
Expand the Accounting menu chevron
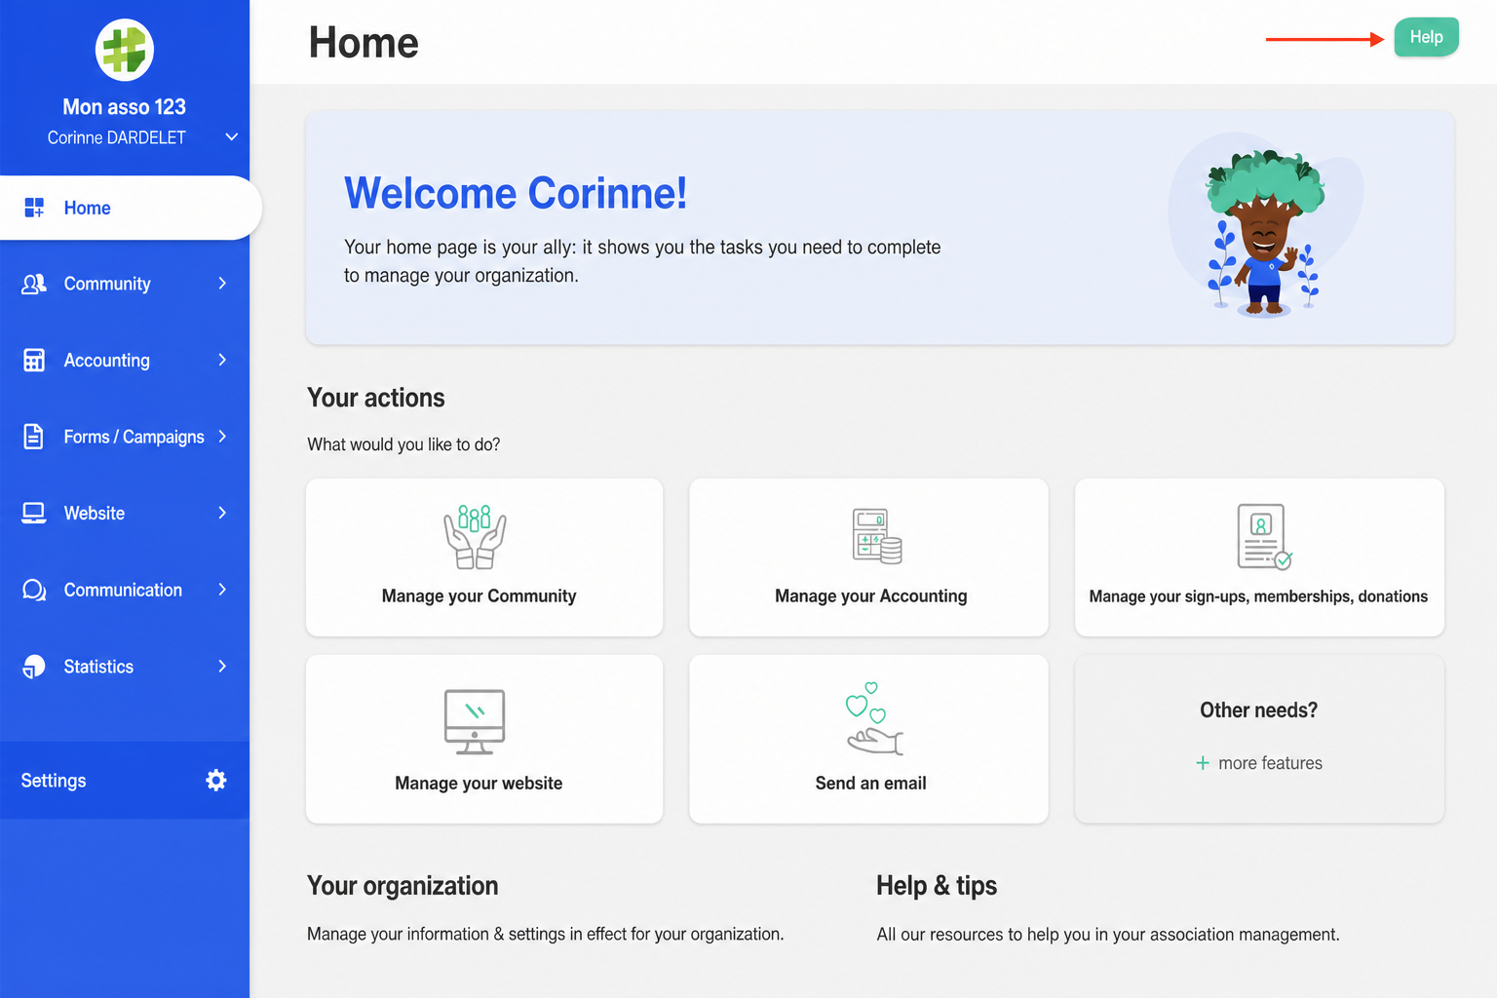222,360
